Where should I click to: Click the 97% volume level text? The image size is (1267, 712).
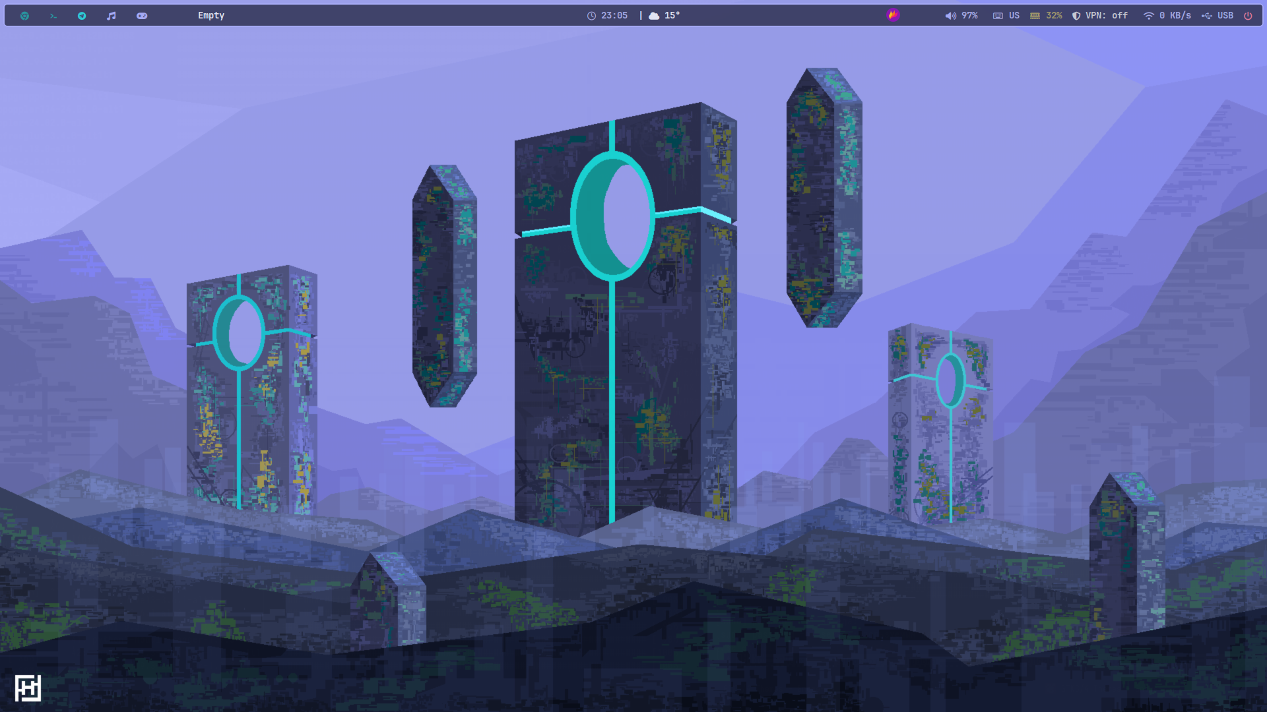point(969,16)
